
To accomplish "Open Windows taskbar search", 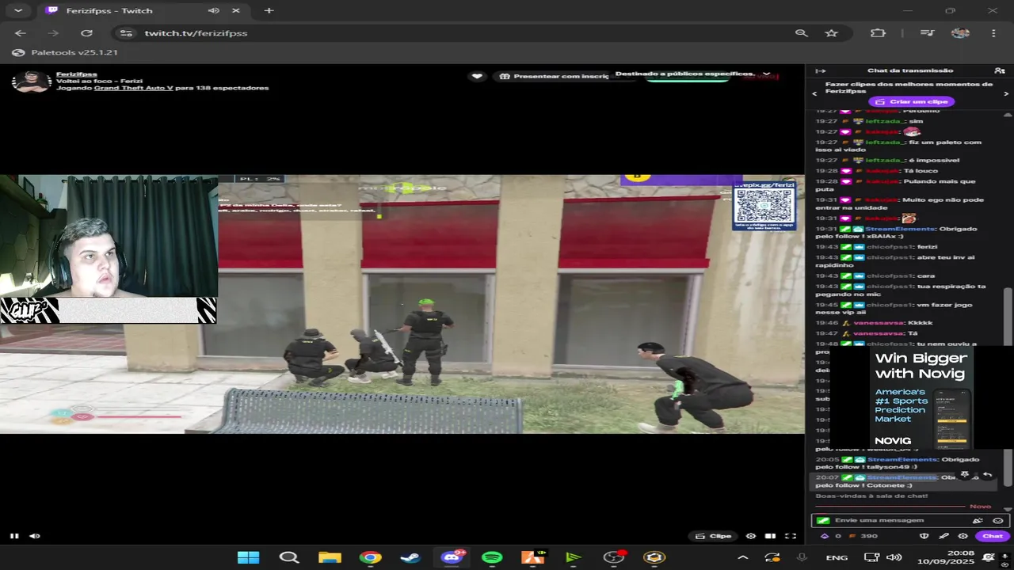I will tap(289, 557).
